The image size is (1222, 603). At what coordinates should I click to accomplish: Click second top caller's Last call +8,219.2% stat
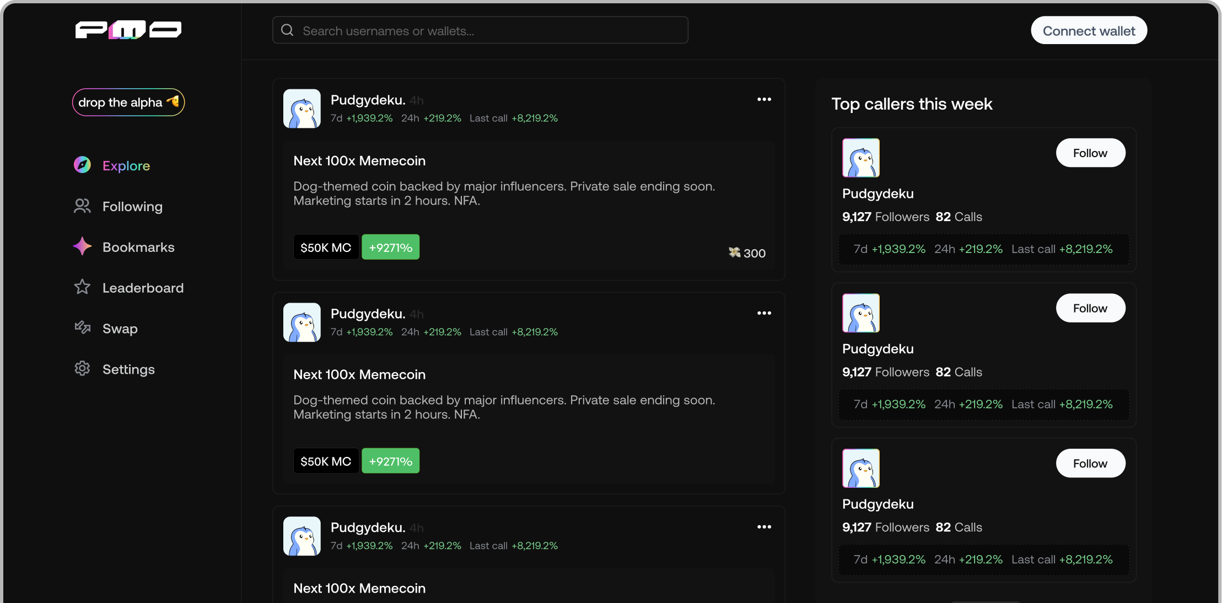pyautogui.click(x=1062, y=405)
